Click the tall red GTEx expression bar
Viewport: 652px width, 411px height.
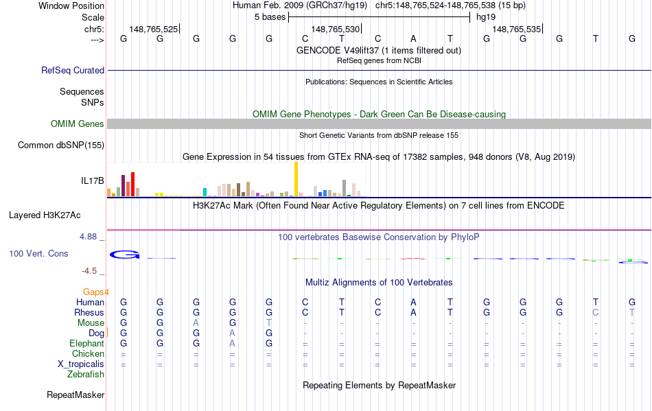tap(132, 184)
